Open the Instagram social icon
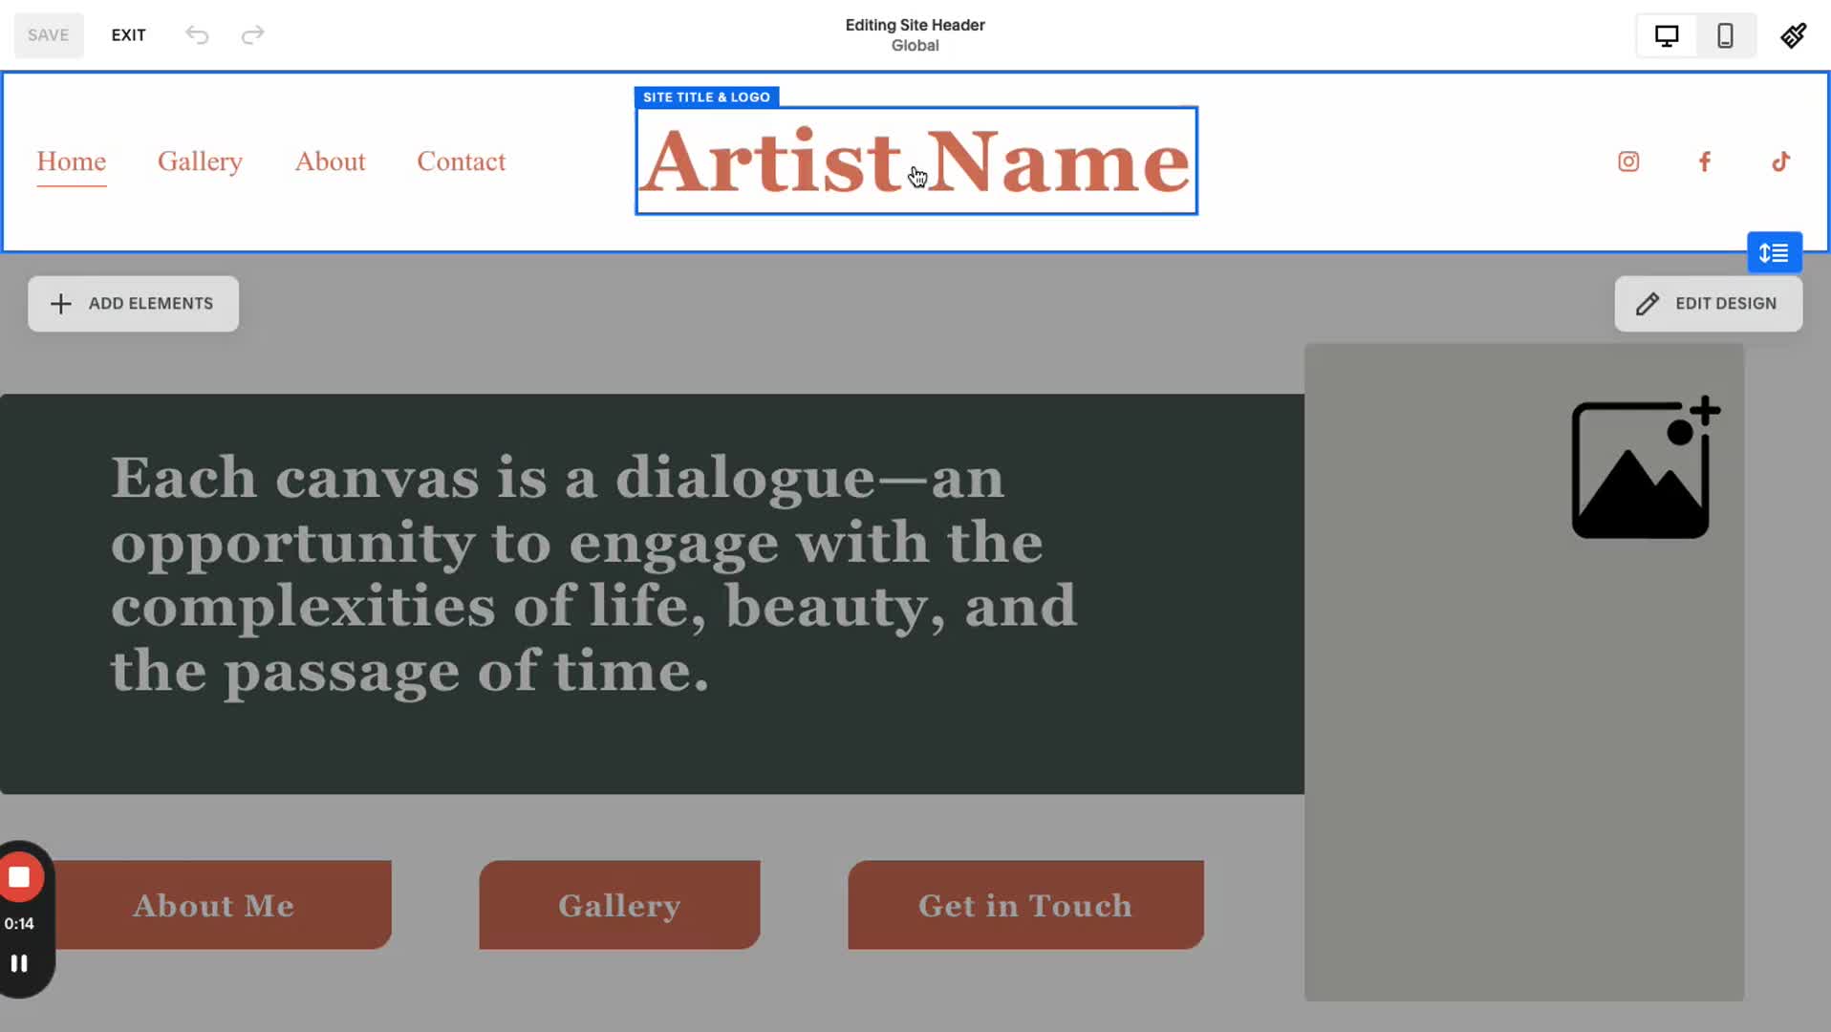Screen dimensions: 1831x1032 pos(1628,161)
